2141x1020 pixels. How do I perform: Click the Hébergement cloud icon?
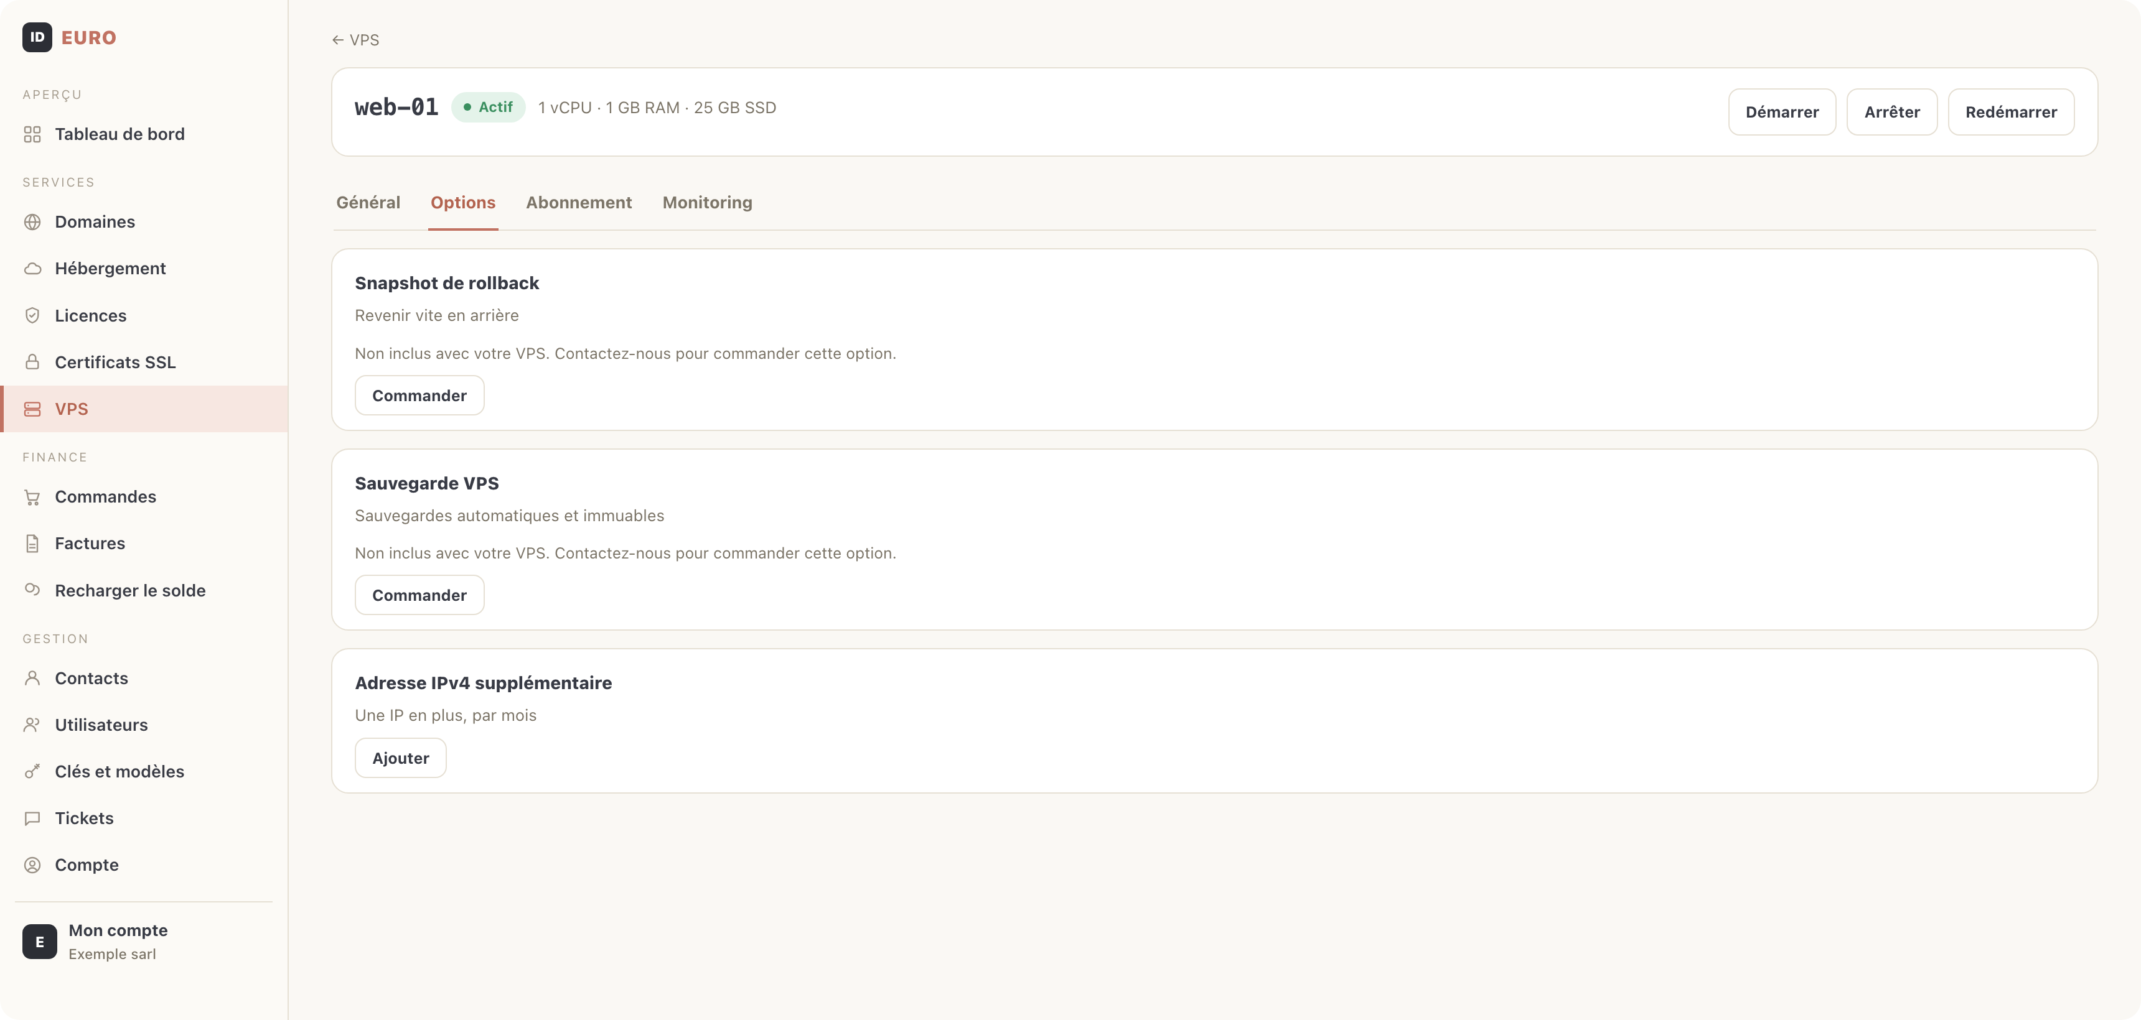tap(32, 268)
